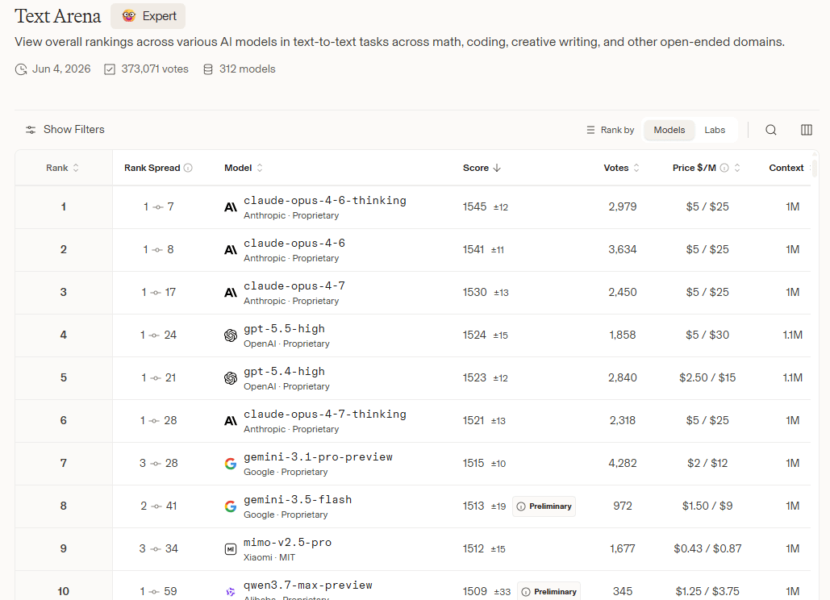Click the Rank Spread info icon
This screenshot has width=830, height=600.
pyautogui.click(x=188, y=168)
